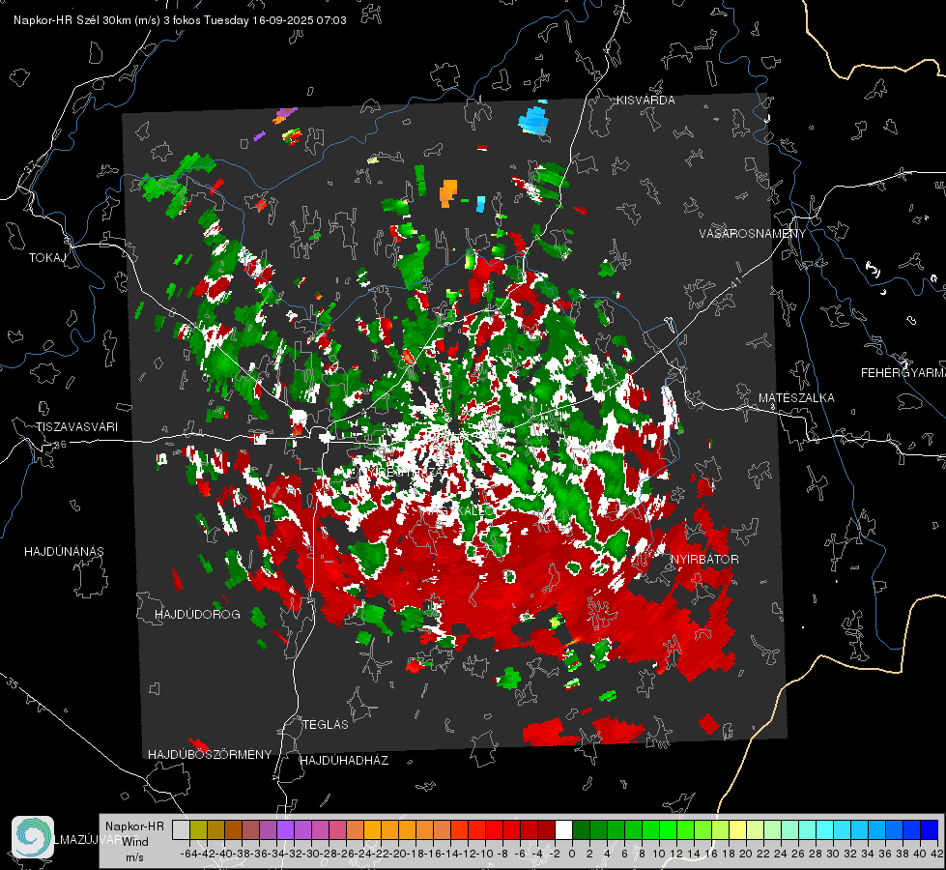Click the m/s unit label in legend

(x=134, y=857)
